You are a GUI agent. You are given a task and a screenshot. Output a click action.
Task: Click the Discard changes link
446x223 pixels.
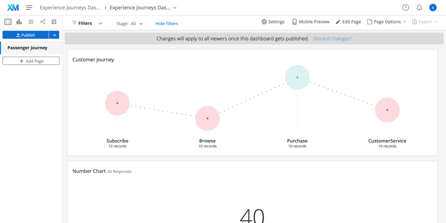point(332,38)
